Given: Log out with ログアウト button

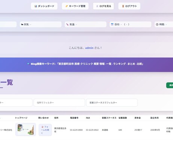Looking at the screenshot, I should click(x=129, y=6).
